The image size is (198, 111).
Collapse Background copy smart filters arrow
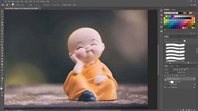196,79
